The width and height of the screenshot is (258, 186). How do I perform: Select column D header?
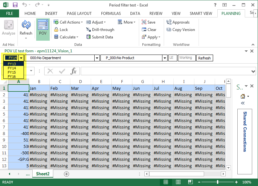click(80, 82)
